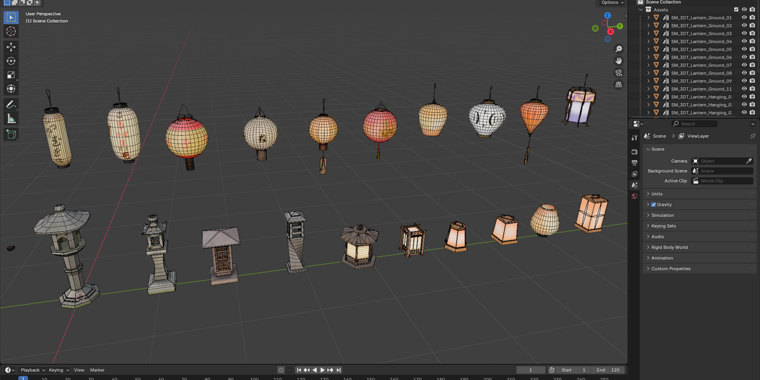Pick the Measure ruler tool
760x380 pixels.
point(11,118)
